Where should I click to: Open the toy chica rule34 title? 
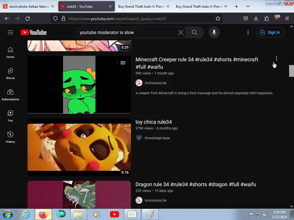[x=154, y=122]
